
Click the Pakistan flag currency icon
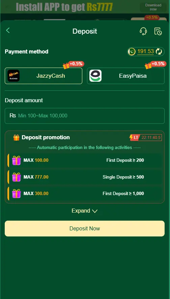pos(132,51)
